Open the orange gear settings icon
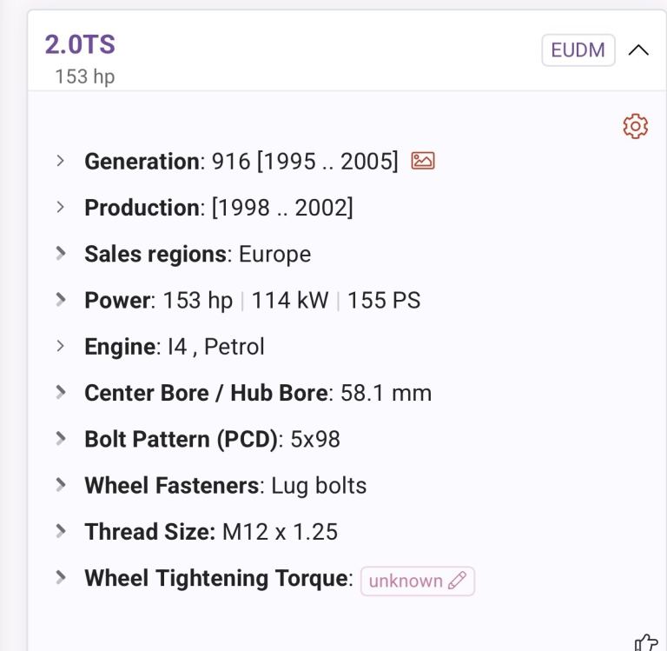 [x=635, y=126]
